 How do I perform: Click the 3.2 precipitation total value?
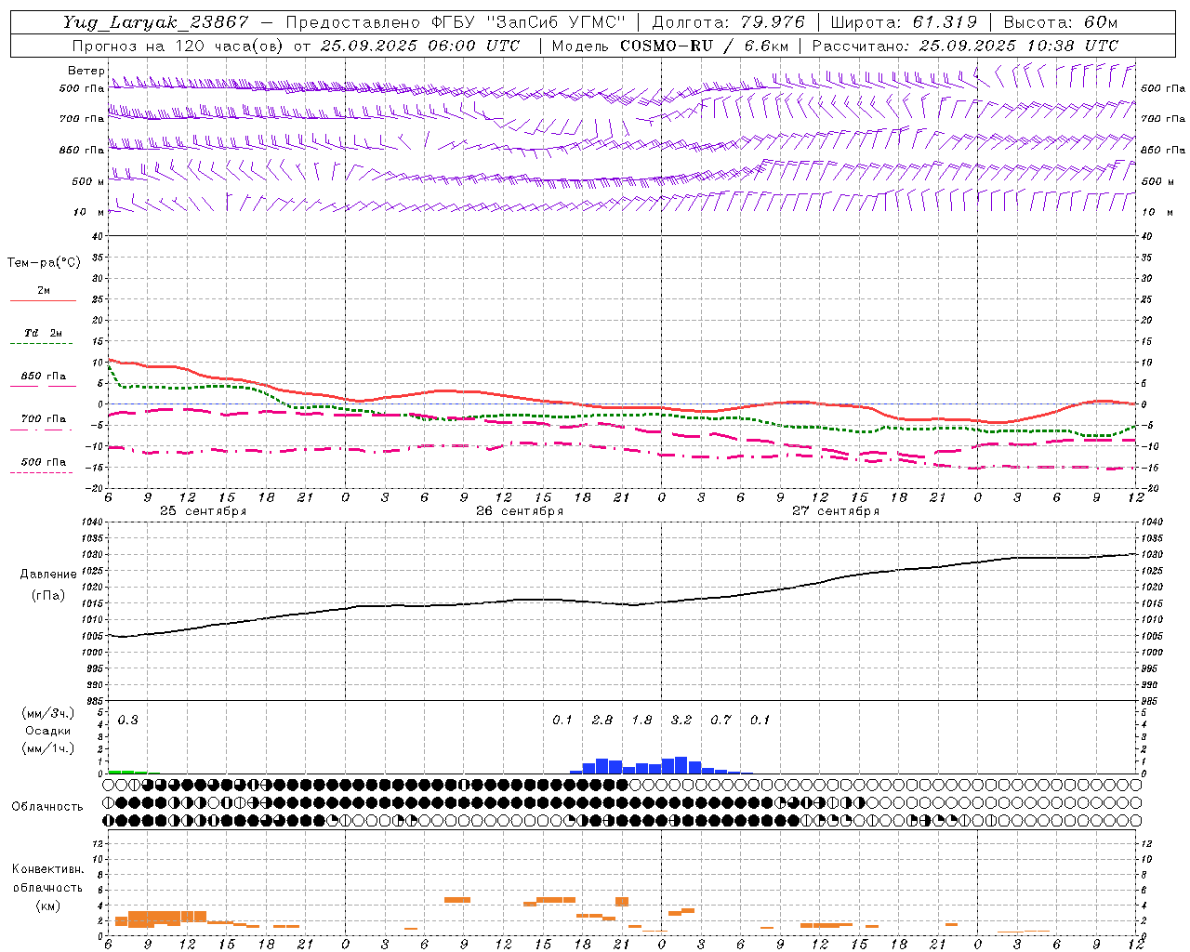pos(681,720)
